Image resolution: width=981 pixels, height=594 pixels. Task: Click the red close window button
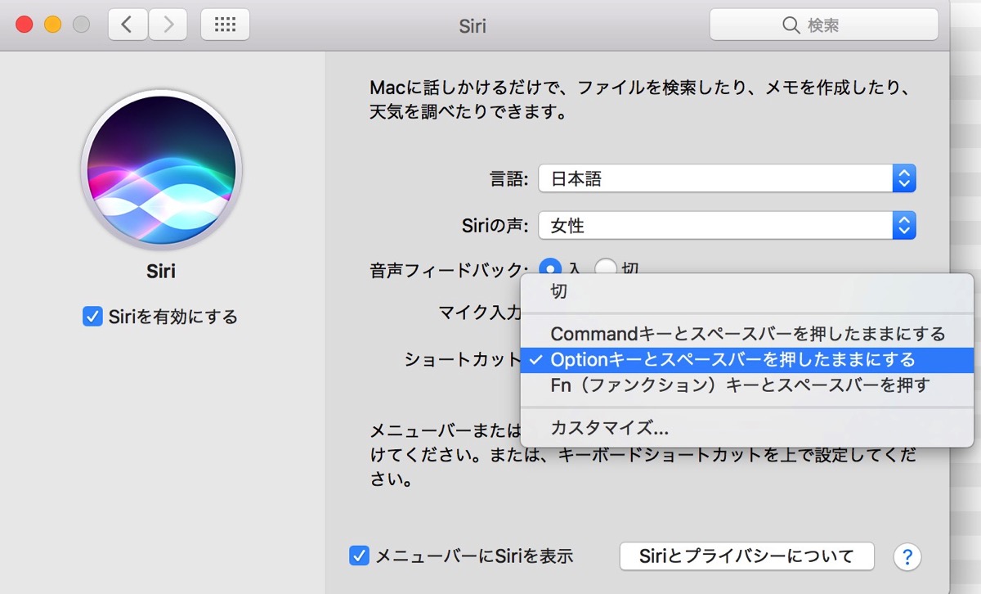point(25,25)
